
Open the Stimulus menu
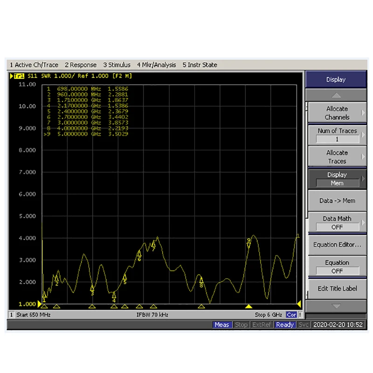click(x=117, y=65)
